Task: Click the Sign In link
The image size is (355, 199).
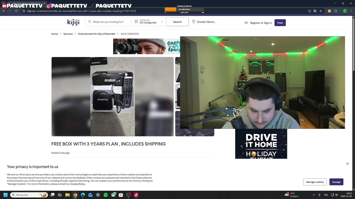Action: 268,23
